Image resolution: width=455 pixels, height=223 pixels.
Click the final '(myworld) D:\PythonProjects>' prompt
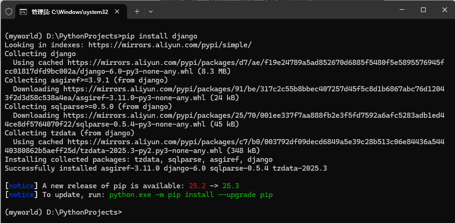(63, 212)
